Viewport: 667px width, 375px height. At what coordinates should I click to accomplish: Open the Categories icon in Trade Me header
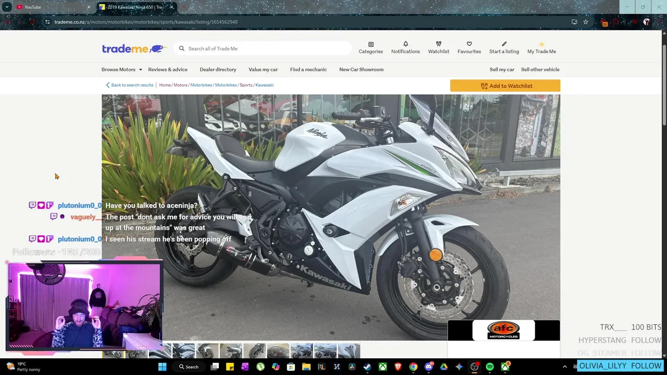coord(370,48)
